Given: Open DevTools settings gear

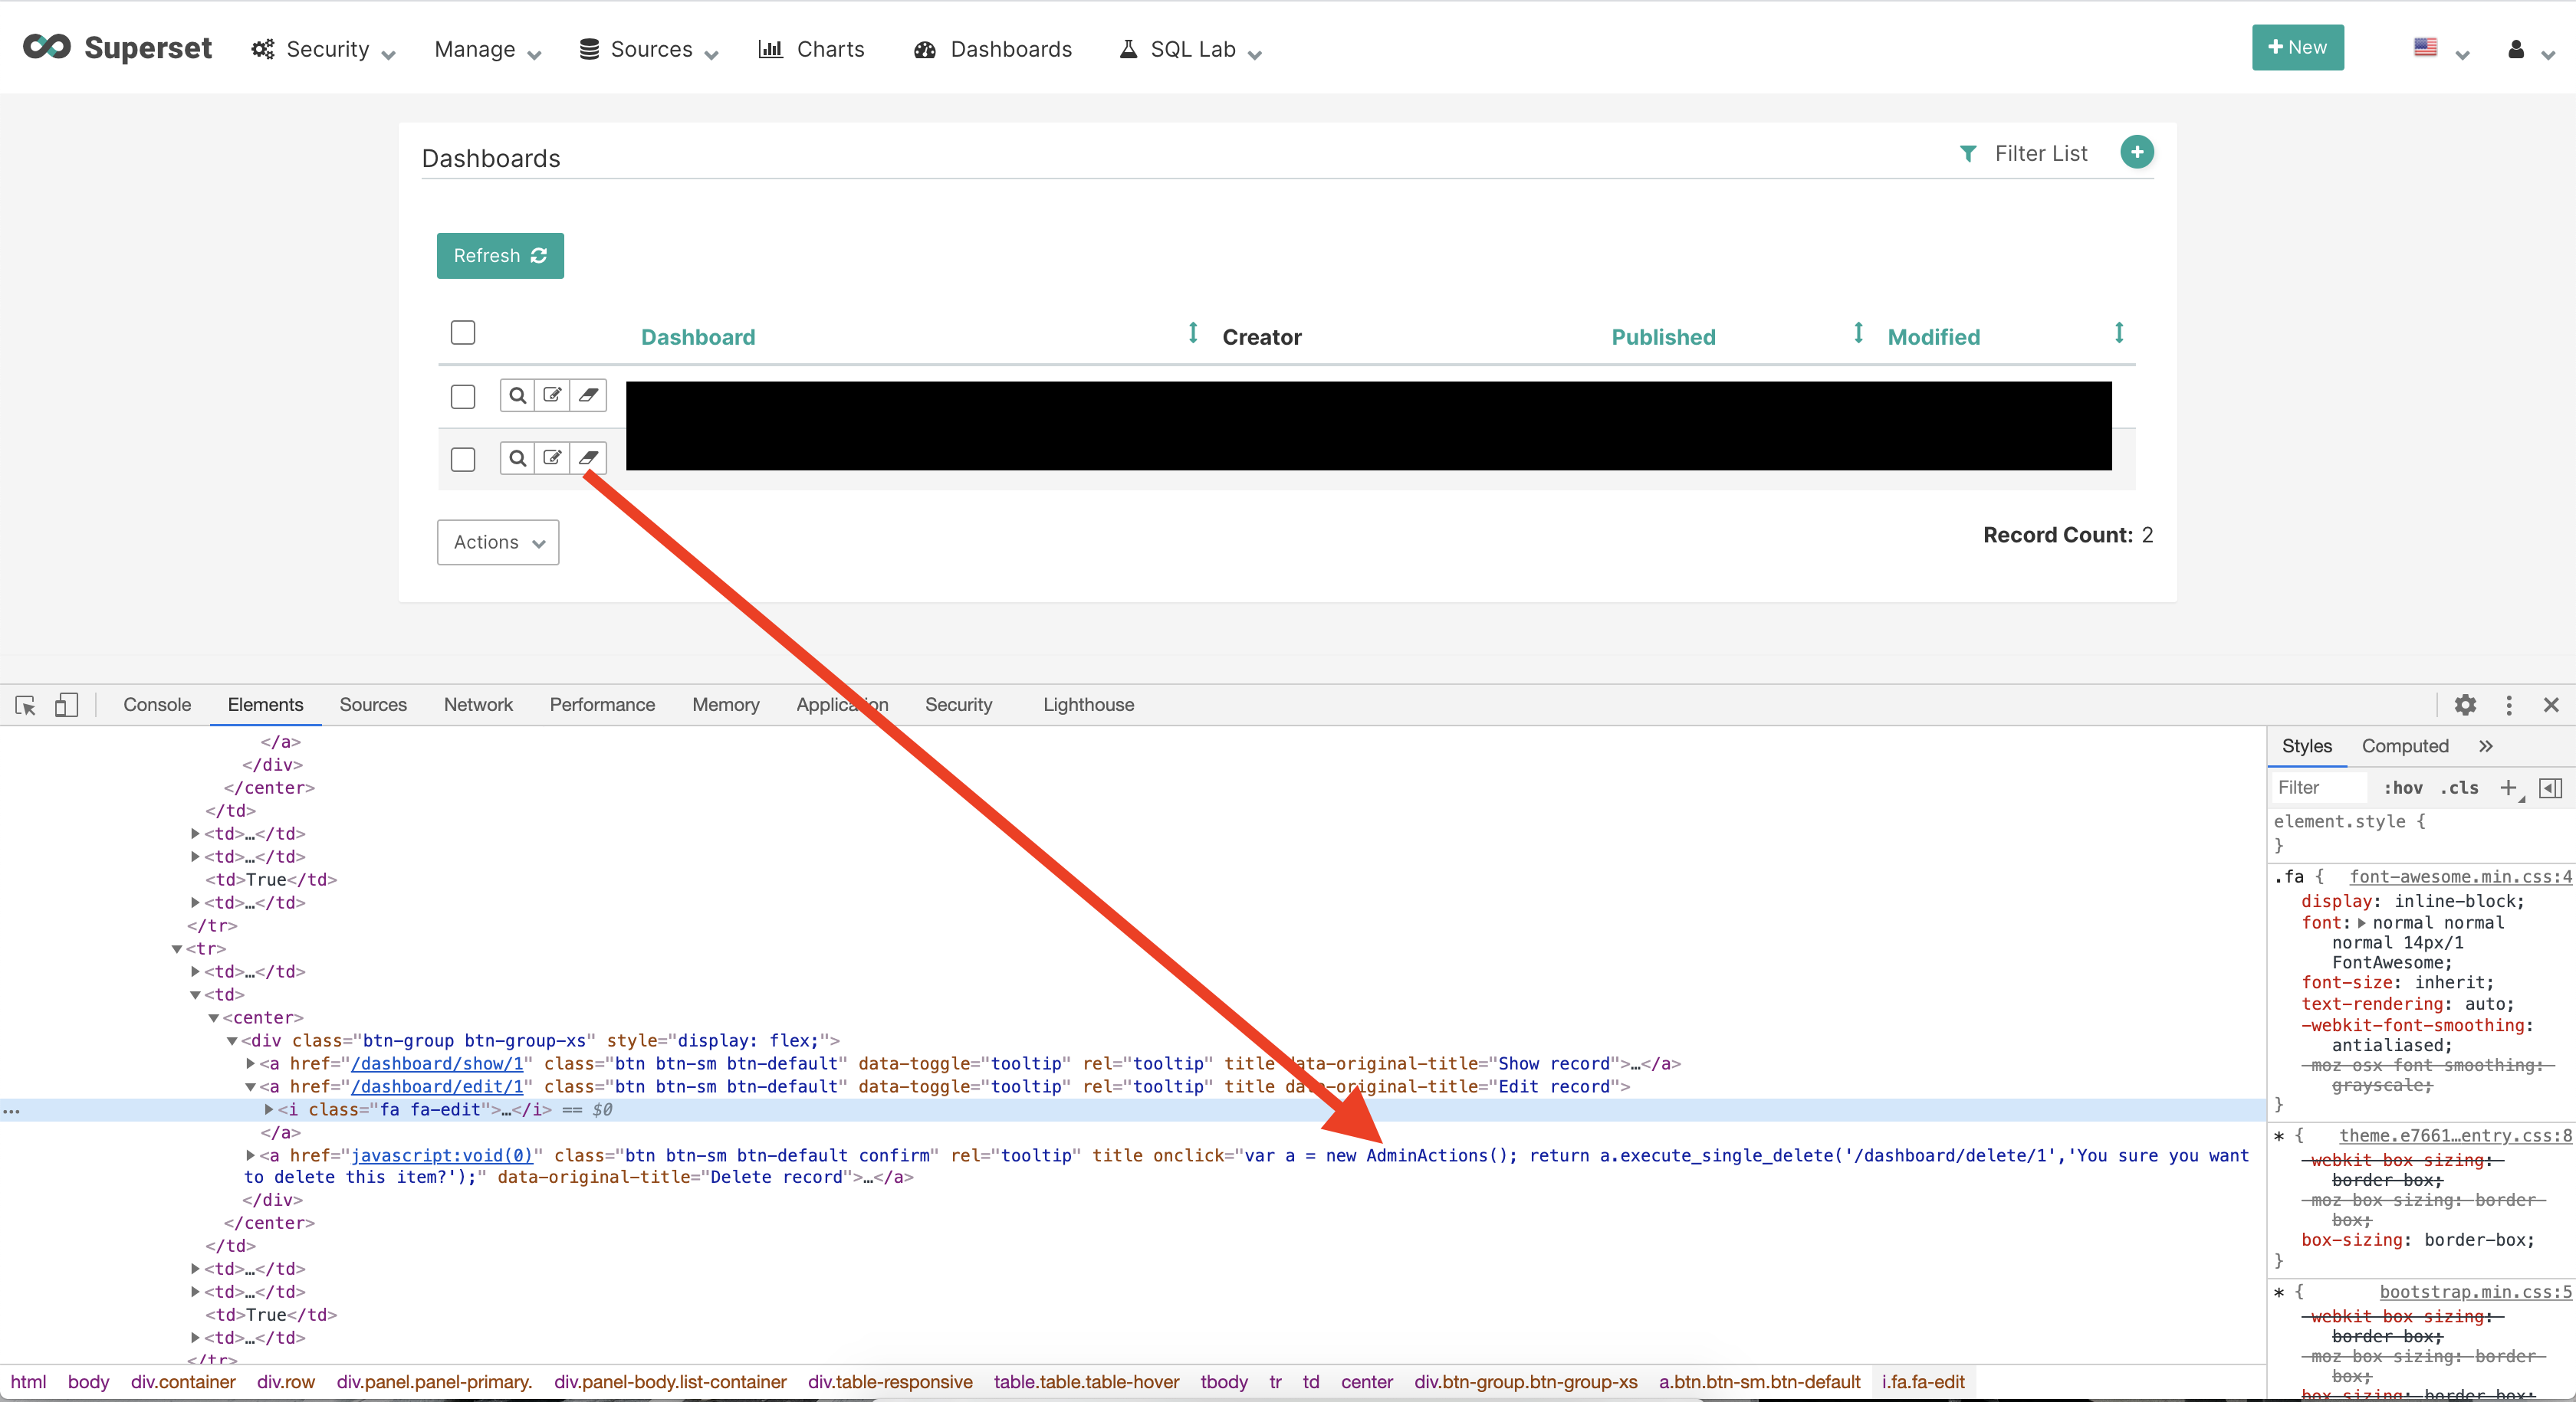Looking at the screenshot, I should click(2465, 705).
